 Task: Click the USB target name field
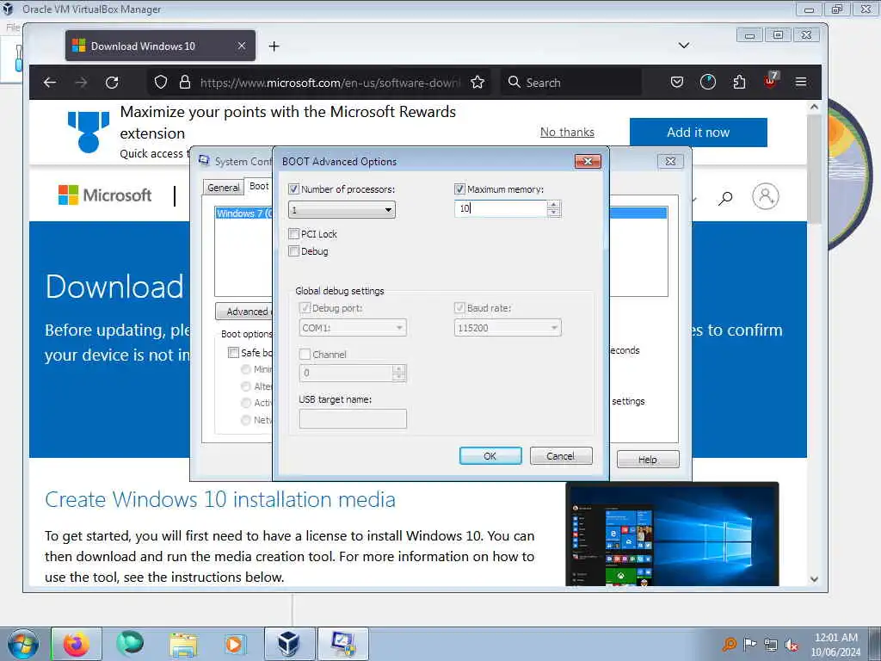353,419
